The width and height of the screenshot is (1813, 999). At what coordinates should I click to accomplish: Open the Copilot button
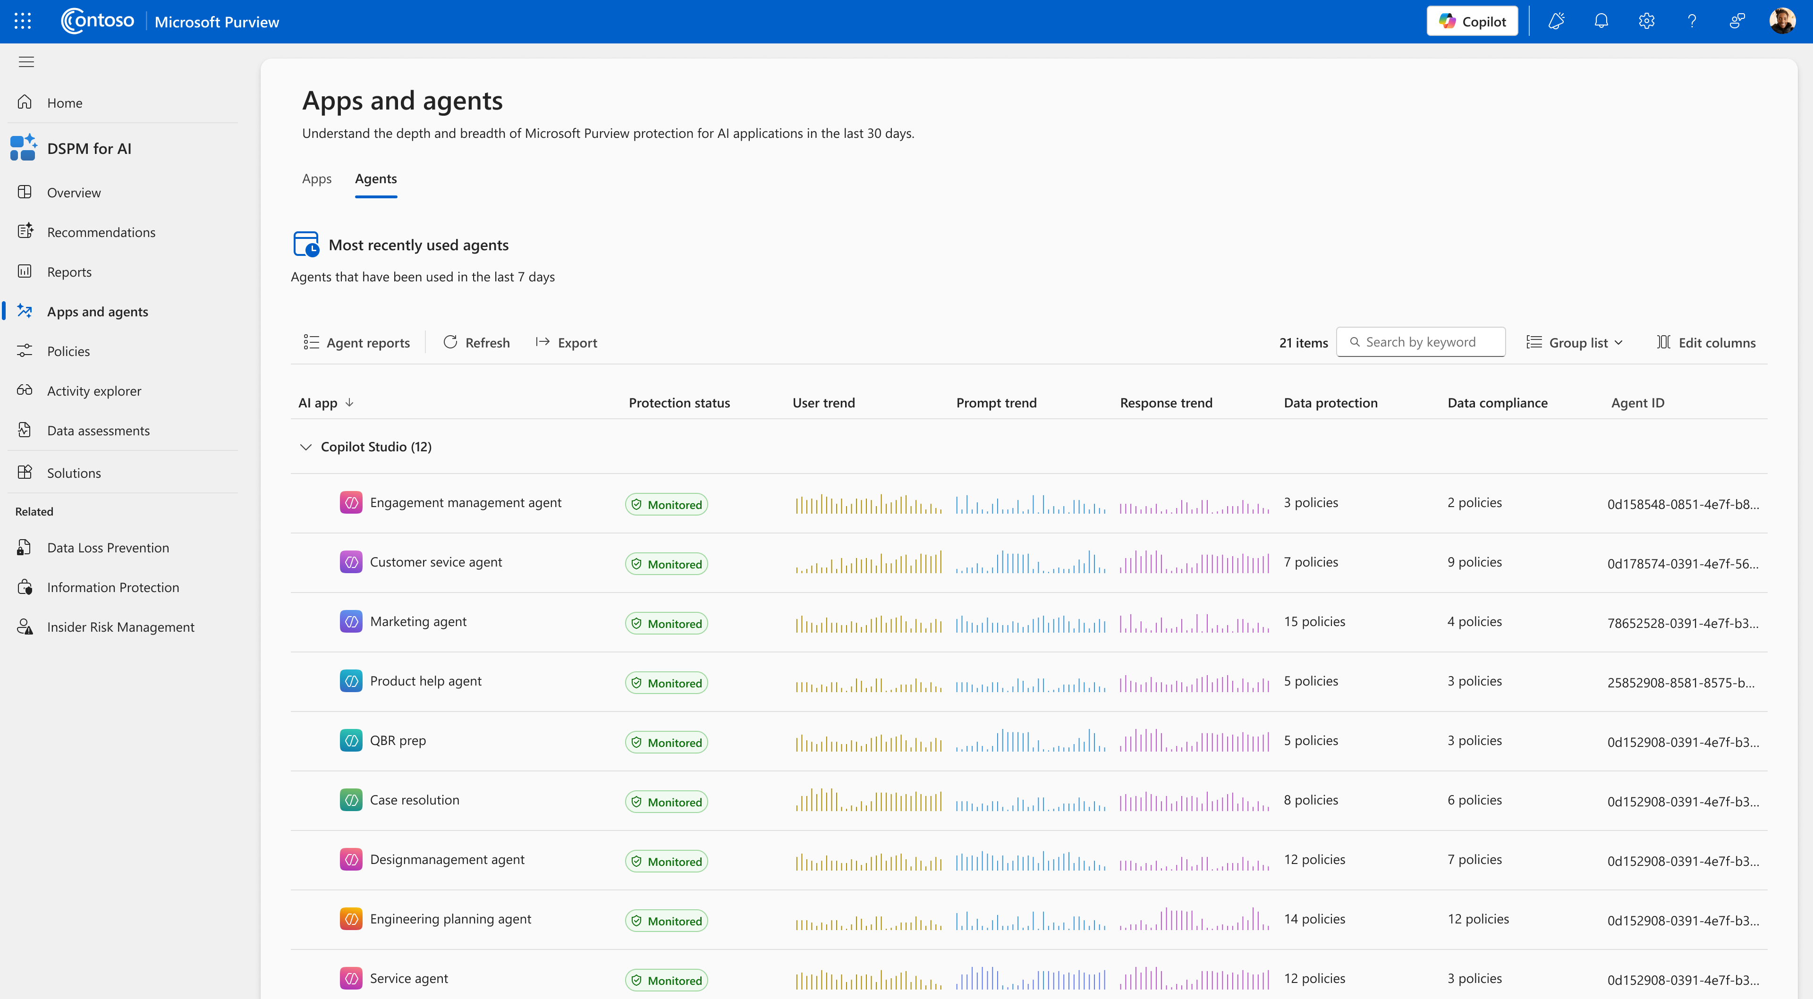coord(1472,21)
